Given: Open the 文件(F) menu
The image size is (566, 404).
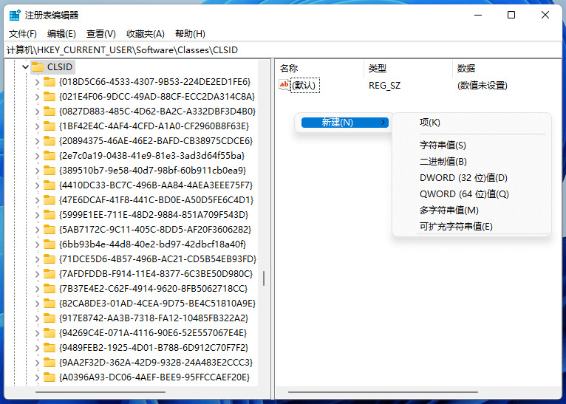Looking at the screenshot, I should click(x=22, y=34).
